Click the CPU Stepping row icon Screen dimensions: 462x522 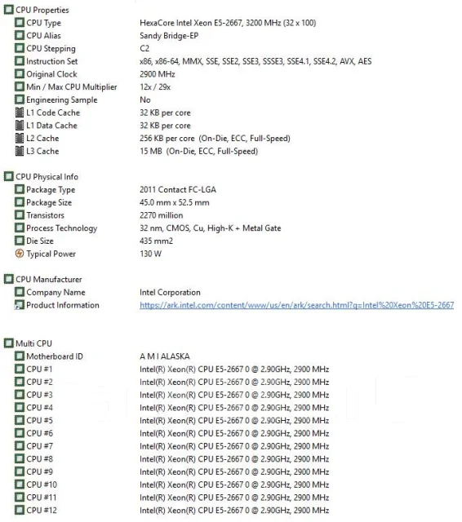(x=20, y=48)
